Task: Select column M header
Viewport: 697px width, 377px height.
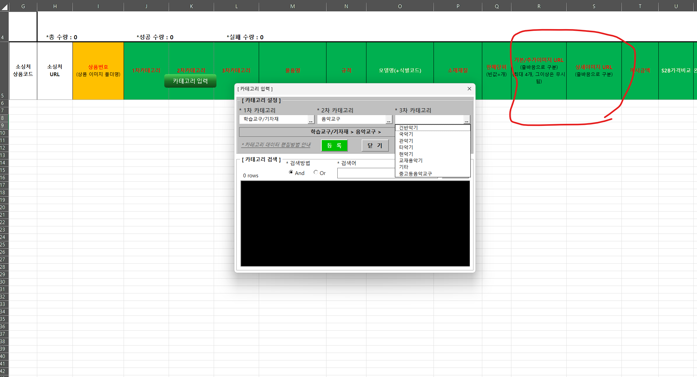Action: (292, 6)
